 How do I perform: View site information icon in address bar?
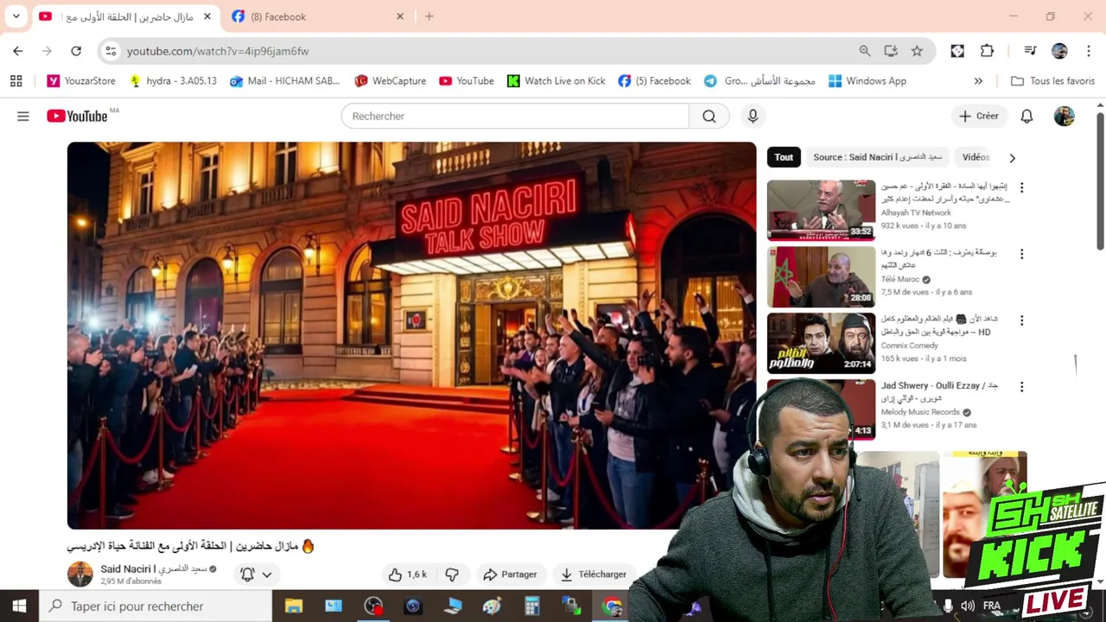[111, 51]
